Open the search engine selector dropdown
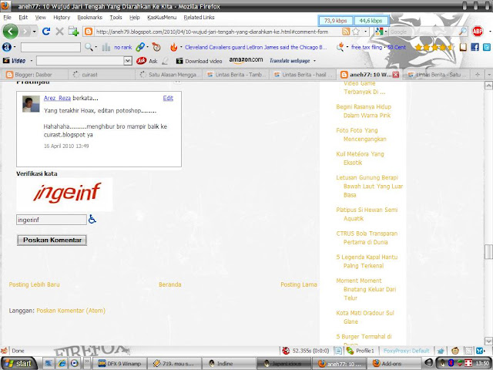Image resolution: width=493 pixels, height=370 pixels. (385, 32)
